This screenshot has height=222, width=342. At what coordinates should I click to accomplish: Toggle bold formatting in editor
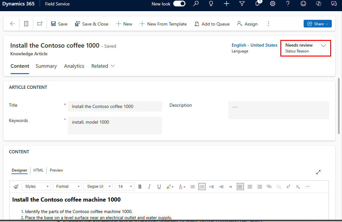140,187
